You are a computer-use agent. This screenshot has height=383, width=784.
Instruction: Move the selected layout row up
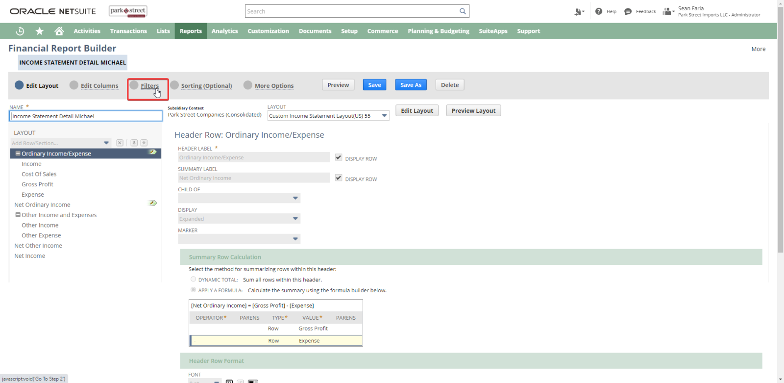tap(144, 143)
